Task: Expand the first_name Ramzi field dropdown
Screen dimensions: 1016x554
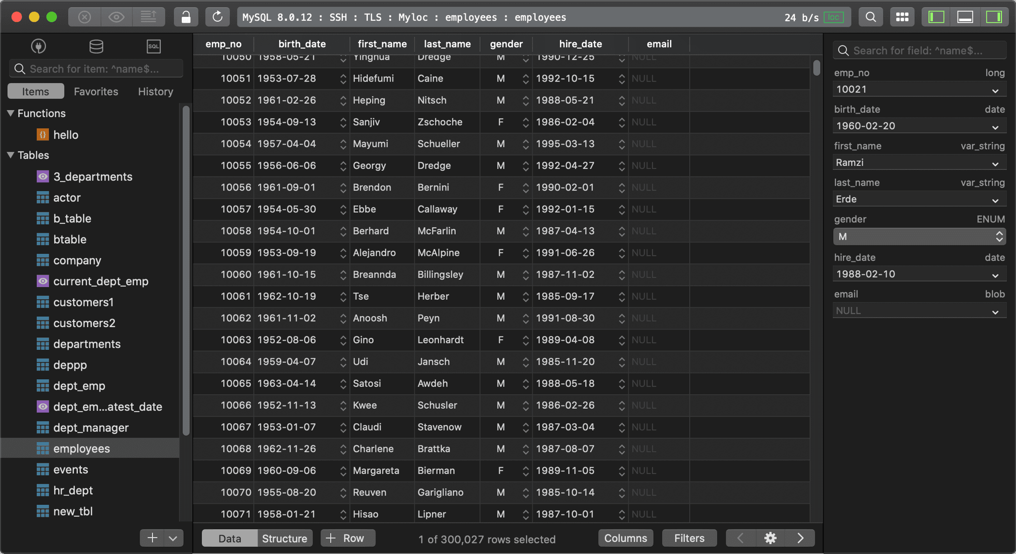Action: [x=995, y=164]
